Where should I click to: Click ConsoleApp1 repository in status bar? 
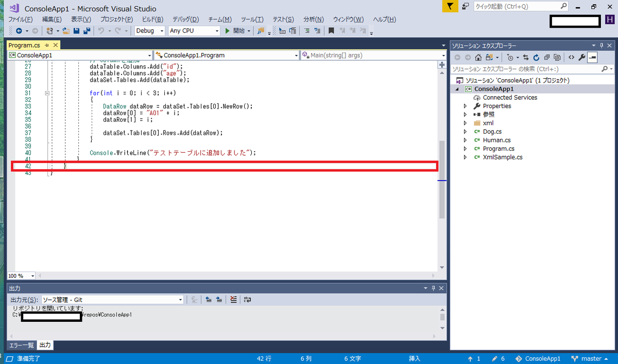pyautogui.click(x=538, y=358)
